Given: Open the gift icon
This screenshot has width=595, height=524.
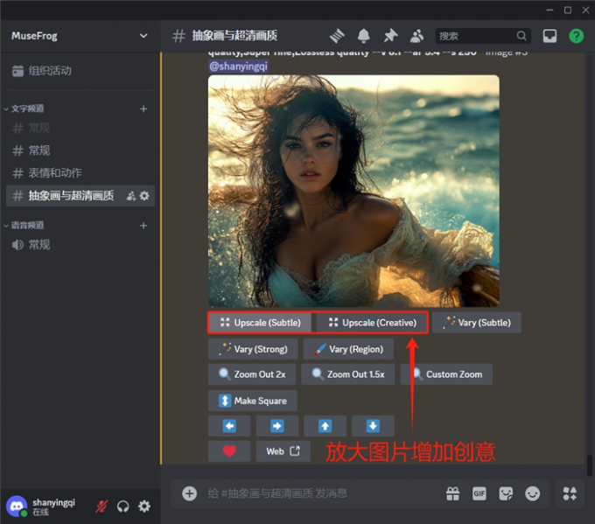Looking at the screenshot, I should [452, 493].
